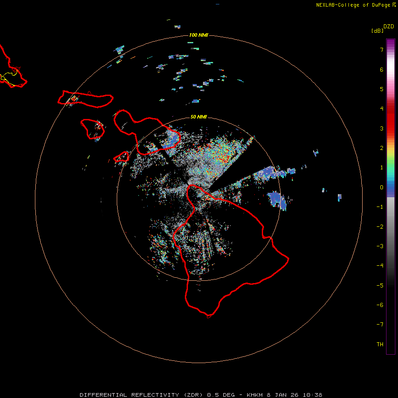Click the 2 value on the scale
Screen dimensions: 398x398
tap(382, 148)
